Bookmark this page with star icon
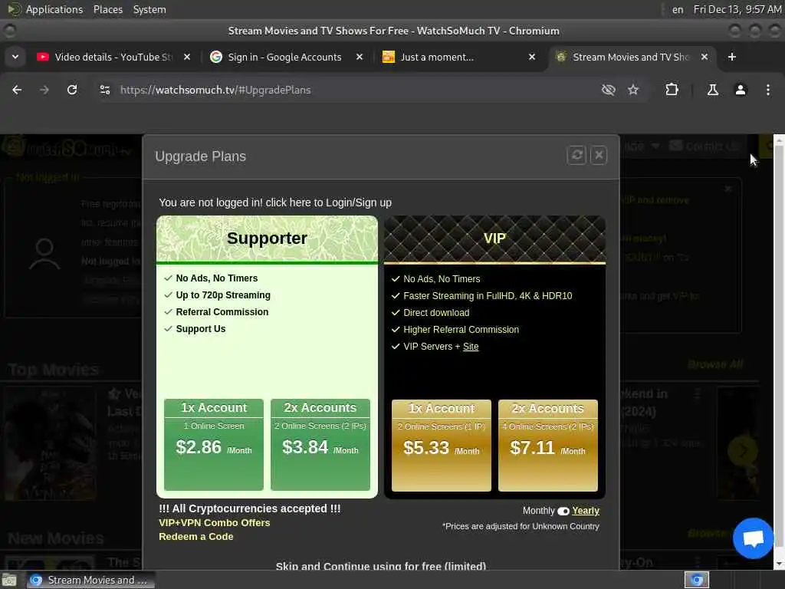The width and height of the screenshot is (785, 589). 633,90
